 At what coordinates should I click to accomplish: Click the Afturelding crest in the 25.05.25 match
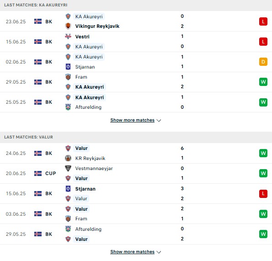pyautogui.click(x=68, y=107)
